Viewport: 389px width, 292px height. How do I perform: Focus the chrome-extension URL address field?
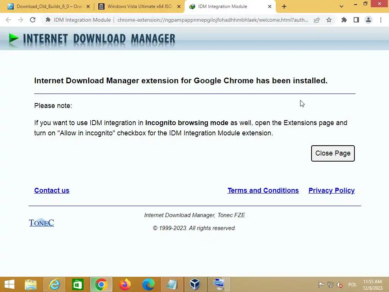[x=213, y=20]
